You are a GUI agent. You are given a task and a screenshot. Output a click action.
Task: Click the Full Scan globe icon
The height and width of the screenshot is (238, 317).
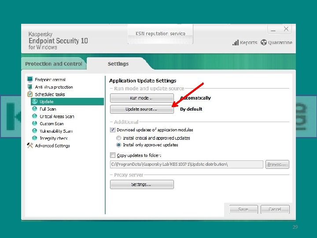click(x=35, y=109)
